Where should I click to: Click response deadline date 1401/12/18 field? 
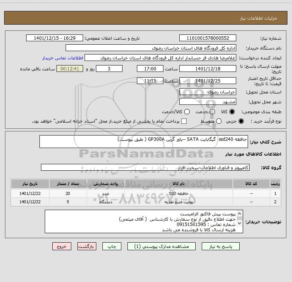[x=208, y=69]
